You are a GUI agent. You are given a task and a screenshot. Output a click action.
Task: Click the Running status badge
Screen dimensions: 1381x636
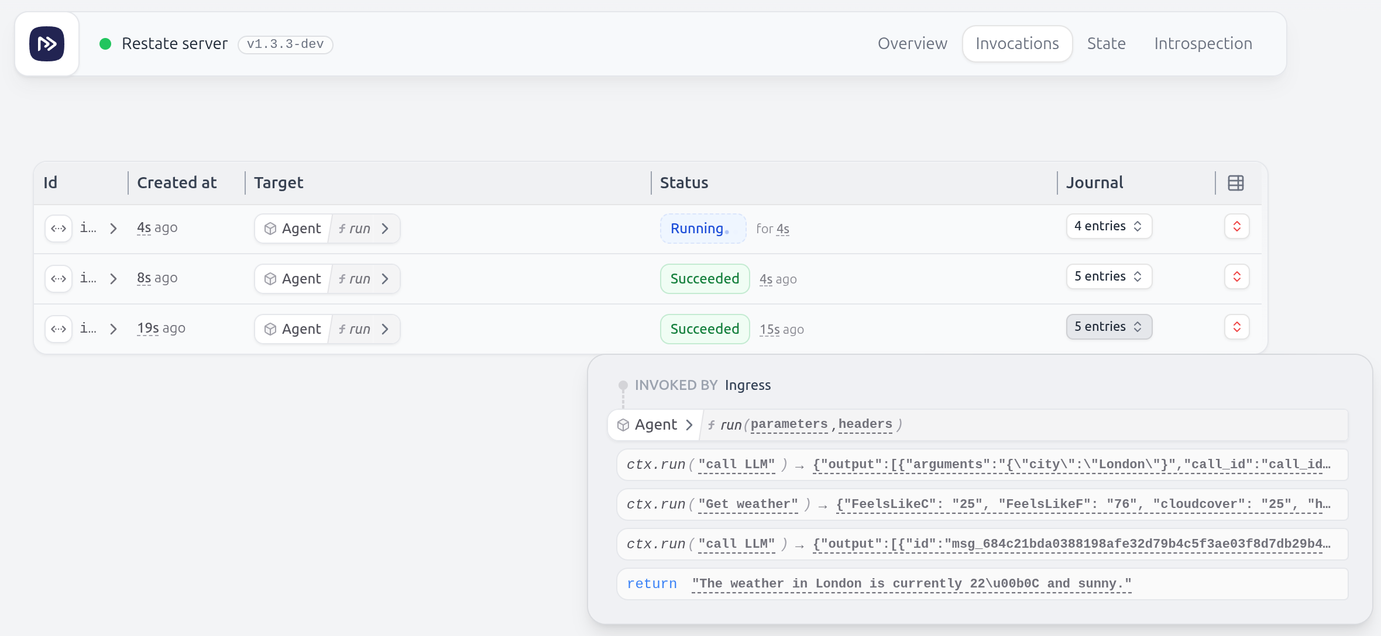702,229
